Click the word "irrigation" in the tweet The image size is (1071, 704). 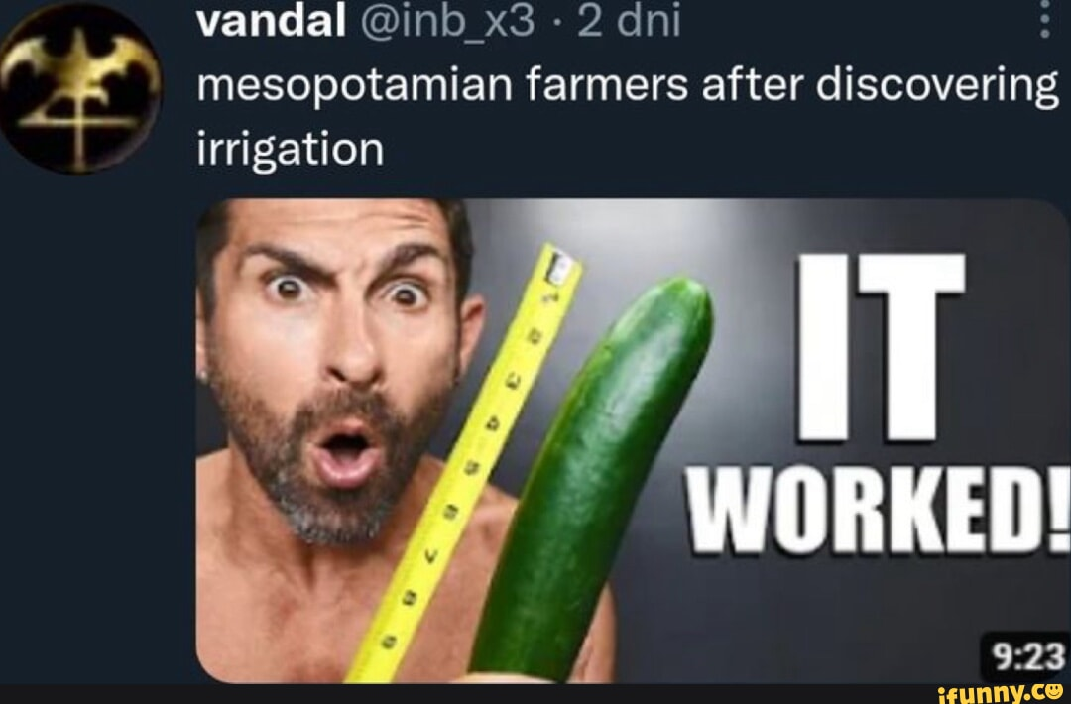(x=291, y=149)
